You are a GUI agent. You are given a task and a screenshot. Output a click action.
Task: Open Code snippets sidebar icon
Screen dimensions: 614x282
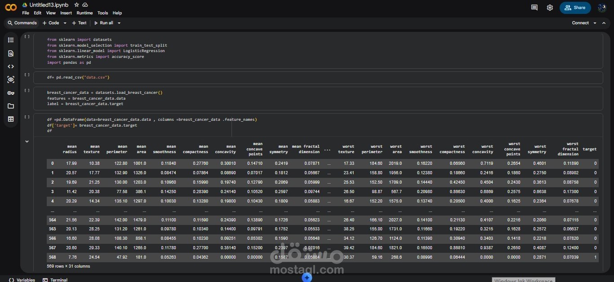(11, 66)
